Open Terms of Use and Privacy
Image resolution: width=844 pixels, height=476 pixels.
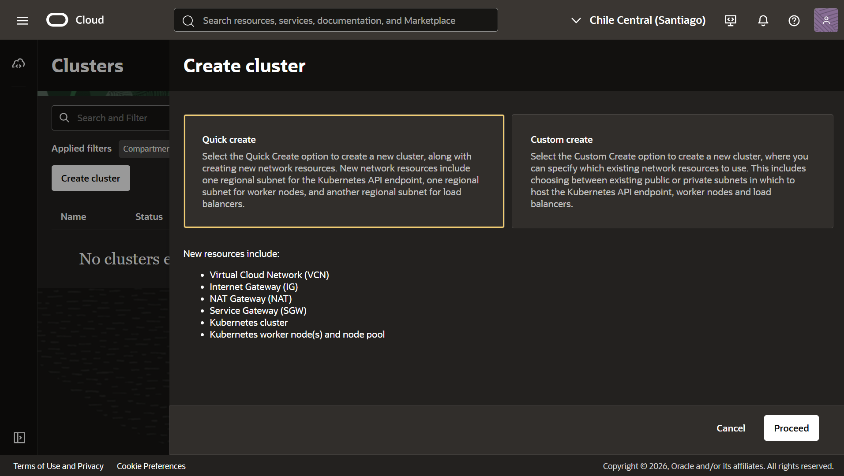pos(58,466)
